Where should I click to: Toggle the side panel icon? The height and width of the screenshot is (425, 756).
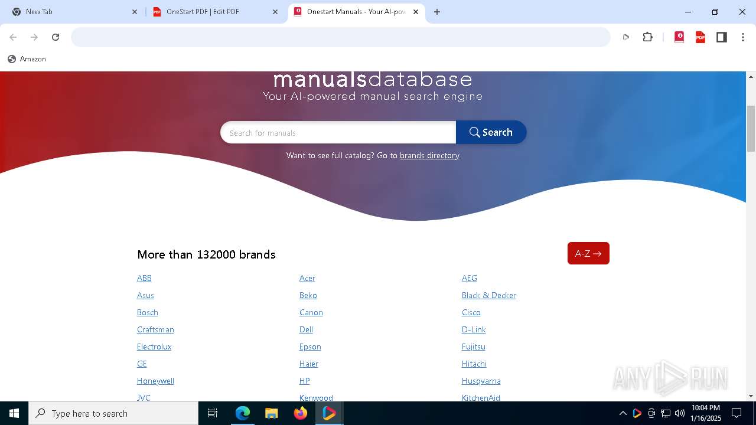722,37
